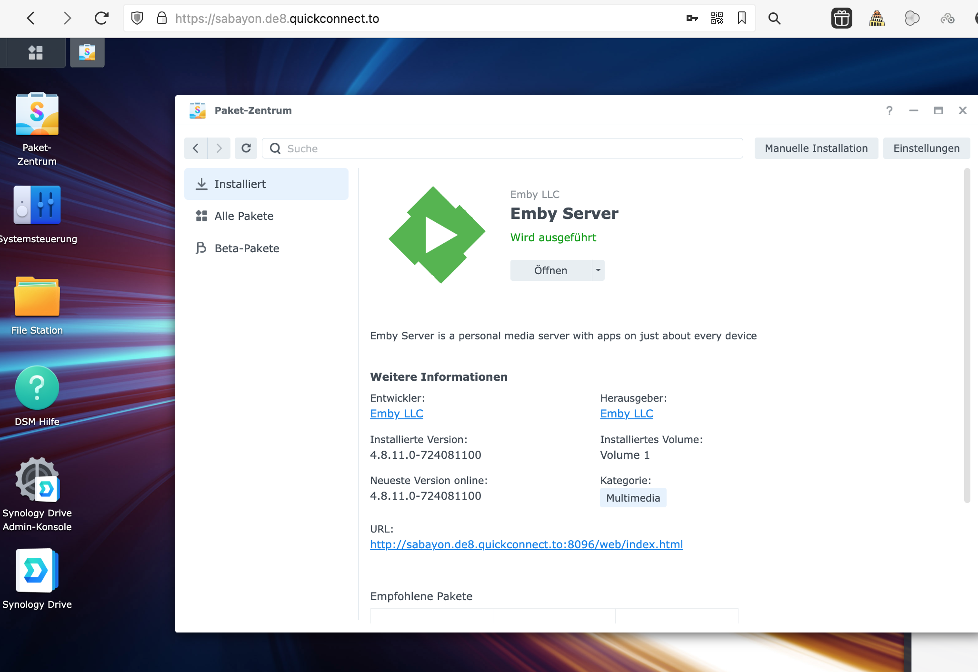Go back in Paket-Zentrum navigation

[196, 148]
